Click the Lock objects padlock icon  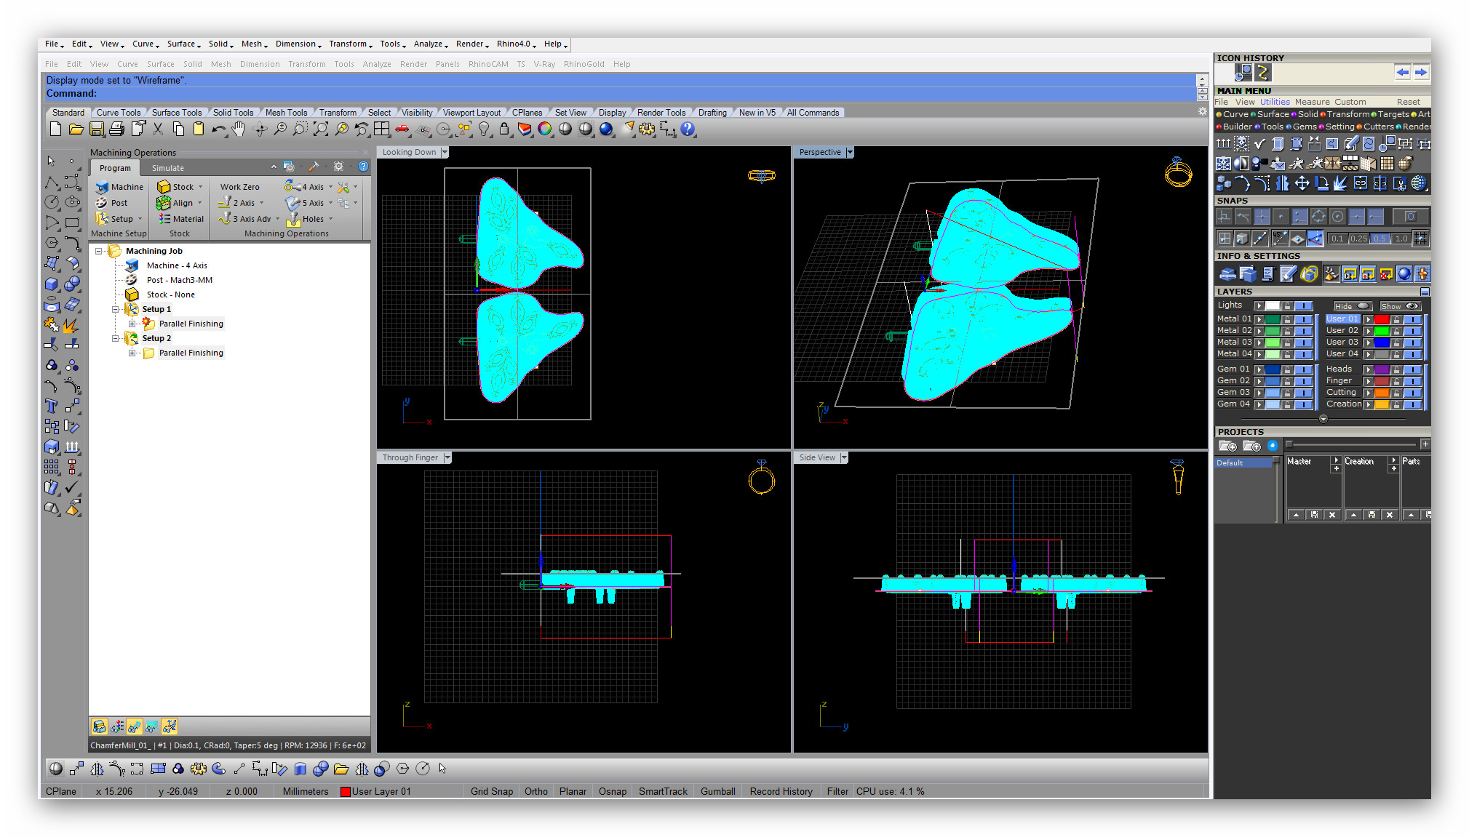point(503,129)
